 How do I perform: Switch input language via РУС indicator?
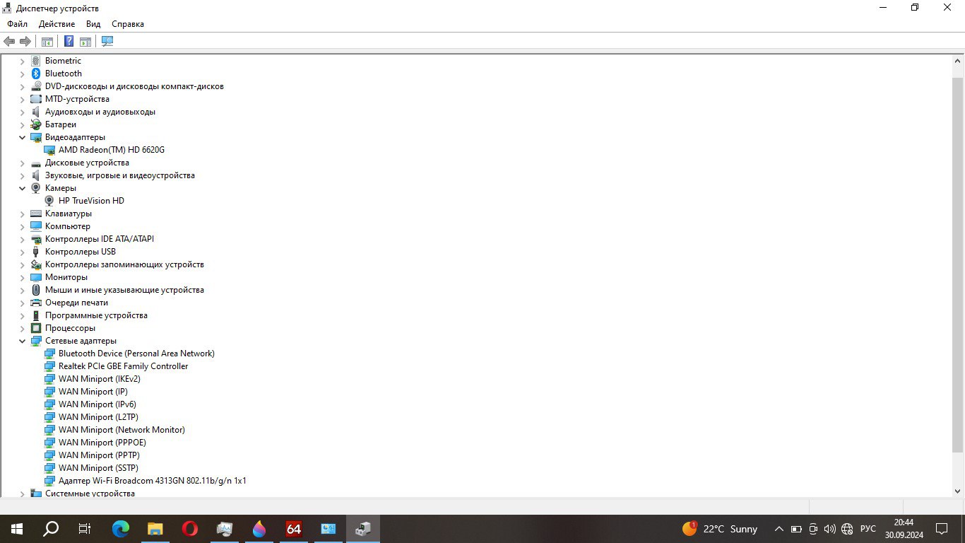pyautogui.click(x=868, y=529)
